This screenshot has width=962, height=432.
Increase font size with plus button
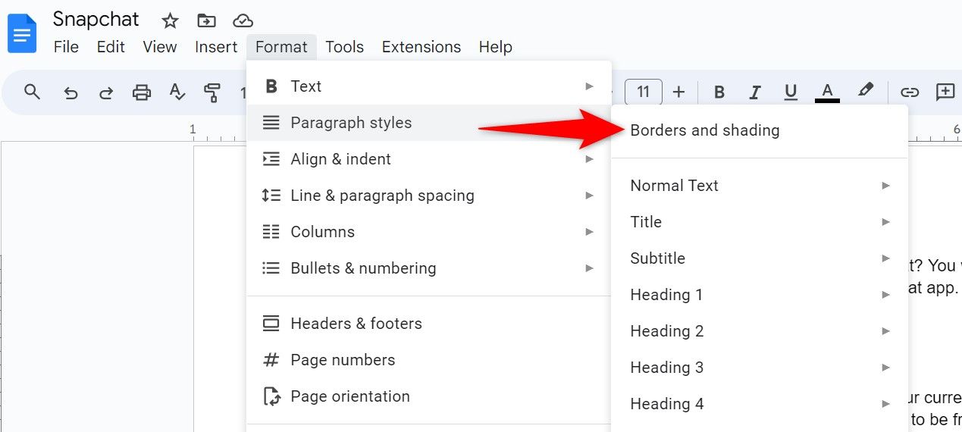pyautogui.click(x=678, y=92)
